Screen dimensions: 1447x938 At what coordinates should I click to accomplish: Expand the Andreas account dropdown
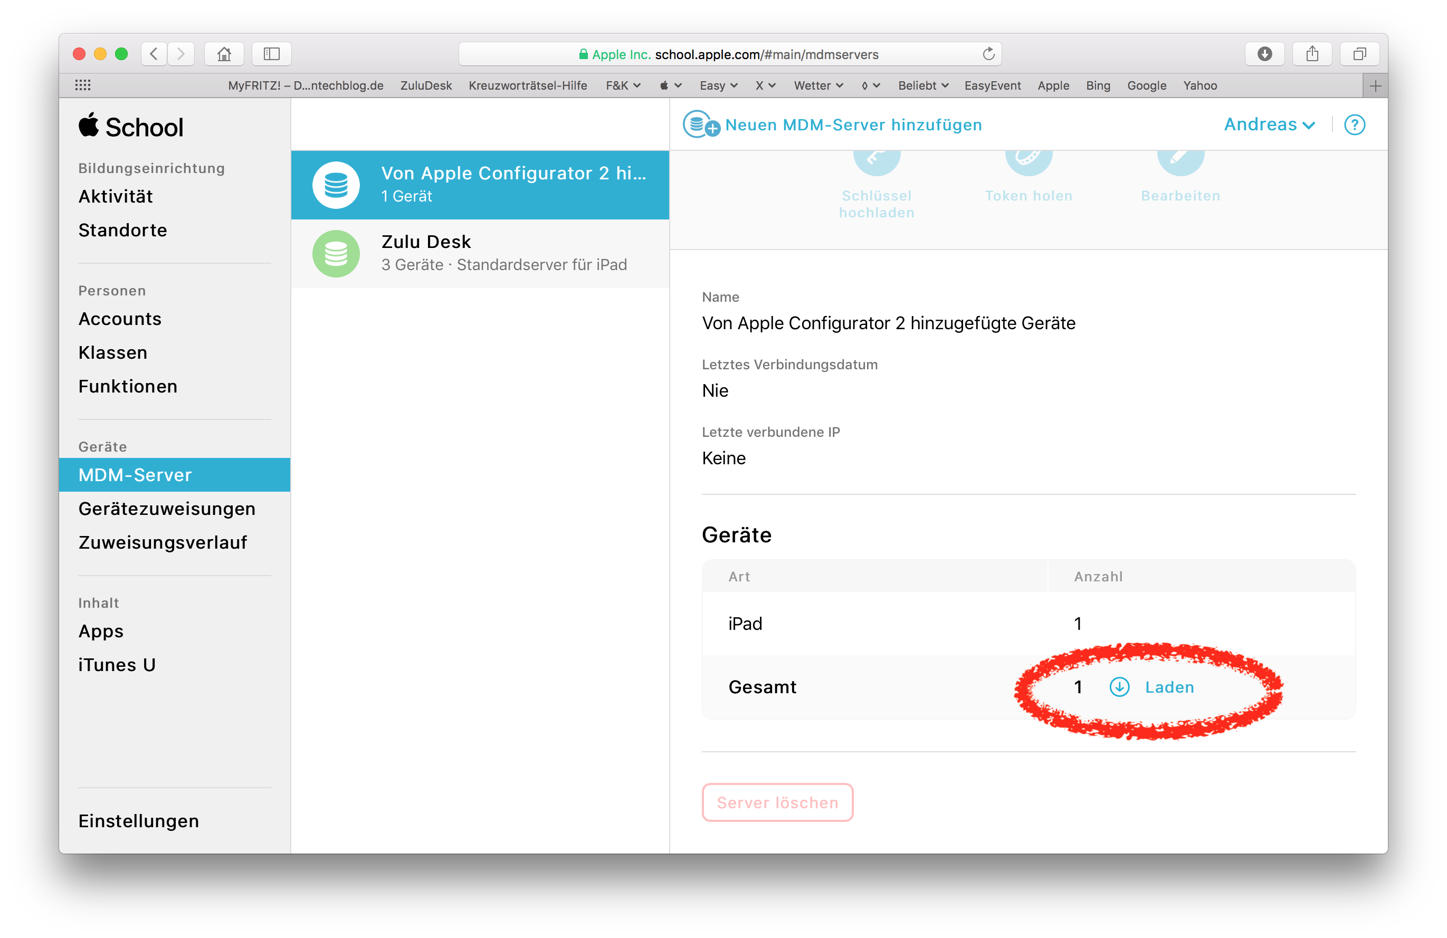pos(1269,125)
